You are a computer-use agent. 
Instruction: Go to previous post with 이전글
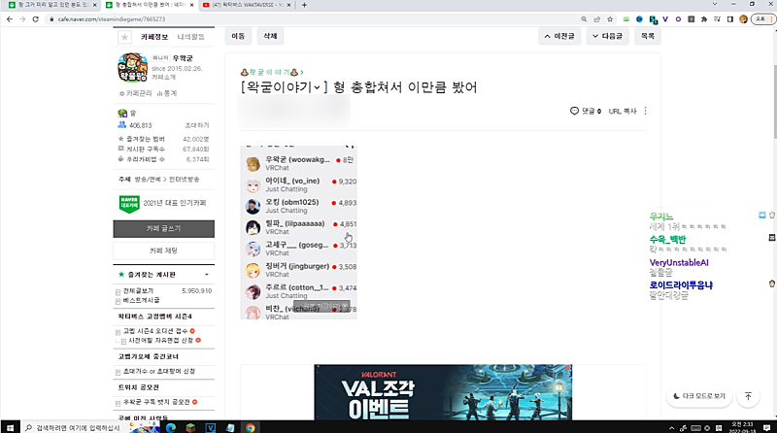(x=559, y=36)
